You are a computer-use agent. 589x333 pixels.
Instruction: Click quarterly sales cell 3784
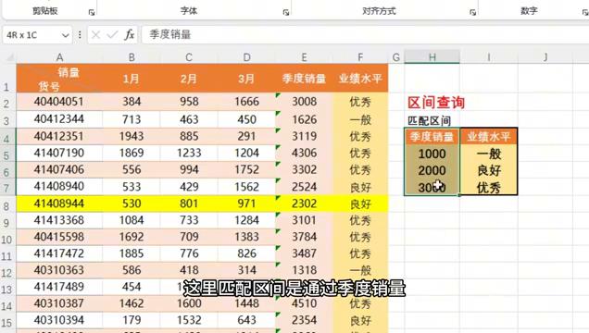(304, 237)
